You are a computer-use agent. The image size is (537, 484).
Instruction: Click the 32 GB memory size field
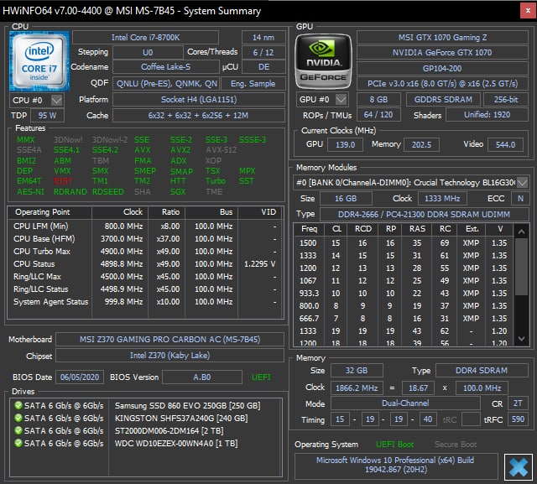point(357,371)
